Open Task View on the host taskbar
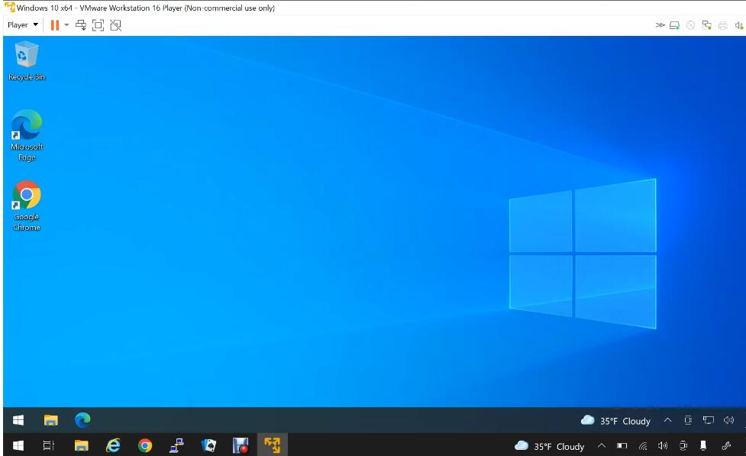Image resolution: width=746 pixels, height=456 pixels. pyautogui.click(x=49, y=445)
